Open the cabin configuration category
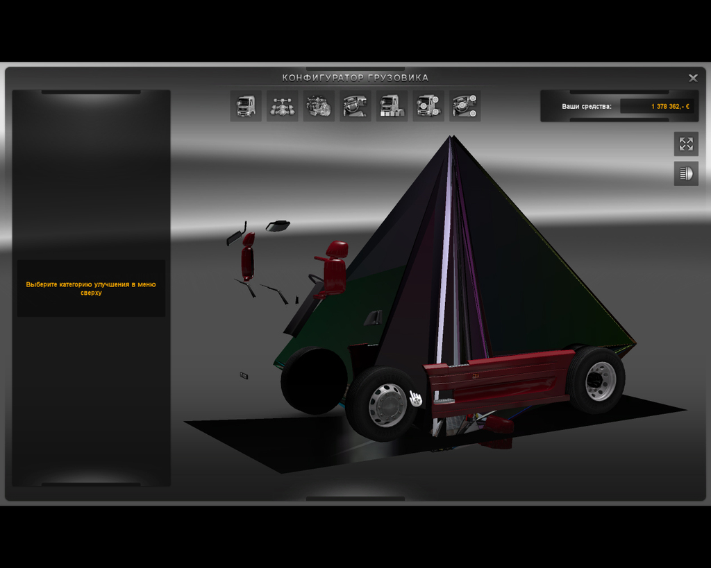 tap(246, 105)
